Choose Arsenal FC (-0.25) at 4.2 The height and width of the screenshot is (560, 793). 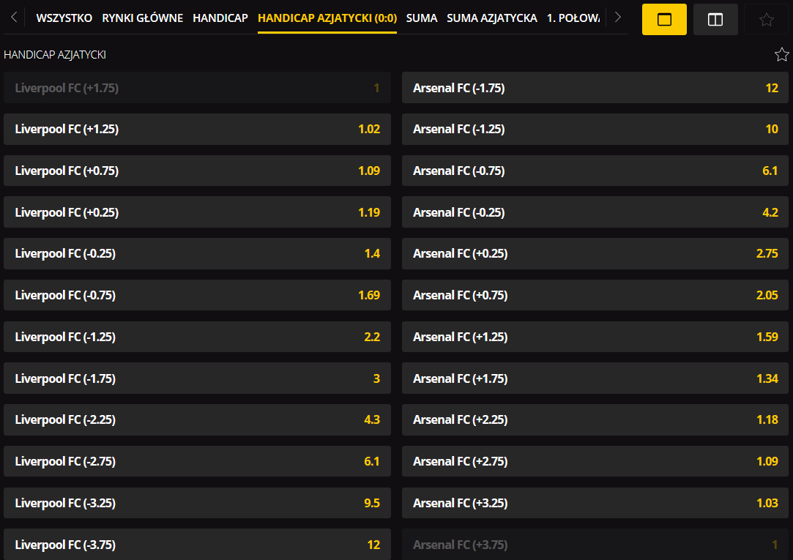(x=595, y=212)
